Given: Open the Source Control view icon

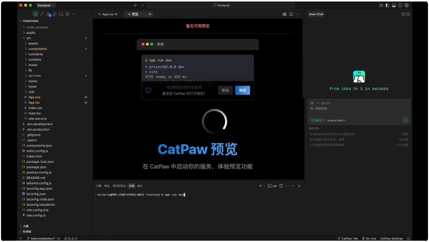Looking at the screenshot, I should (48, 14).
